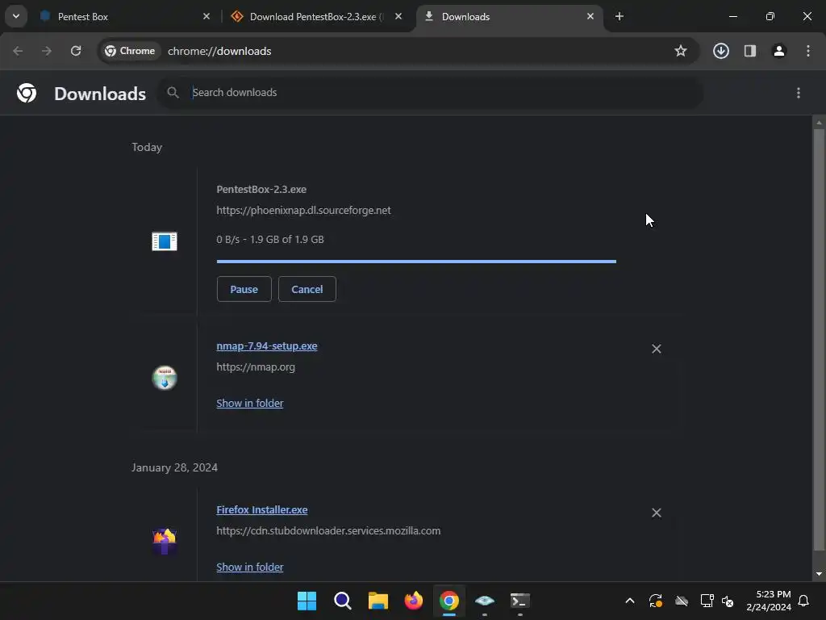
Task: Go back to previous page
Action: (x=18, y=51)
